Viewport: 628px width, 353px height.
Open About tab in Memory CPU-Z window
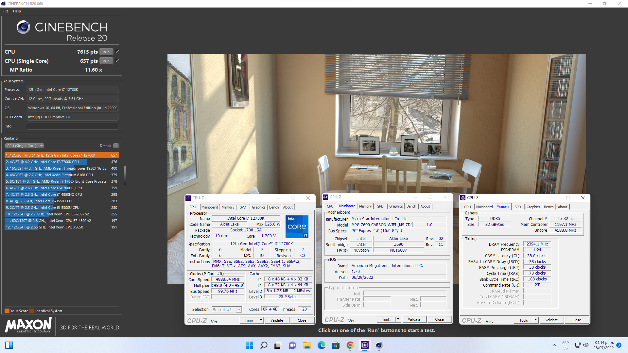click(563, 207)
